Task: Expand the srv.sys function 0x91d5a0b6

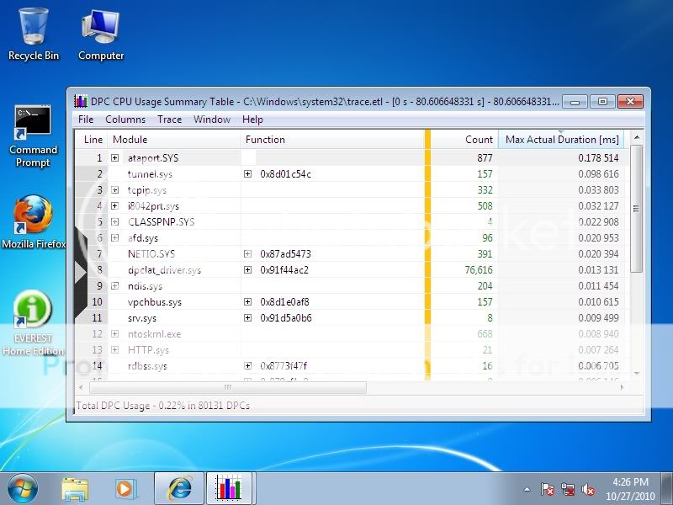Action: click(x=247, y=318)
